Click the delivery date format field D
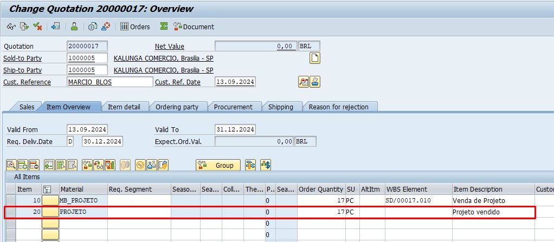554x242 pixels. pos(70,141)
